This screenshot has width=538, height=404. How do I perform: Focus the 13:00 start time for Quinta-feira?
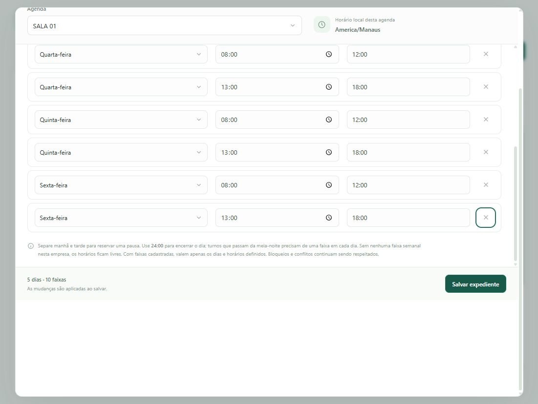(277, 153)
